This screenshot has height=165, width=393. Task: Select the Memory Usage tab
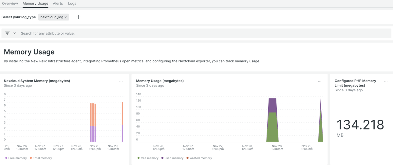[35, 4]
